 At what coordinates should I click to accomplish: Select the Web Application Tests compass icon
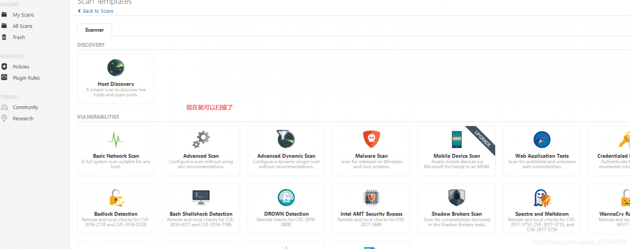pyautogui.click(x=542, y=139)
